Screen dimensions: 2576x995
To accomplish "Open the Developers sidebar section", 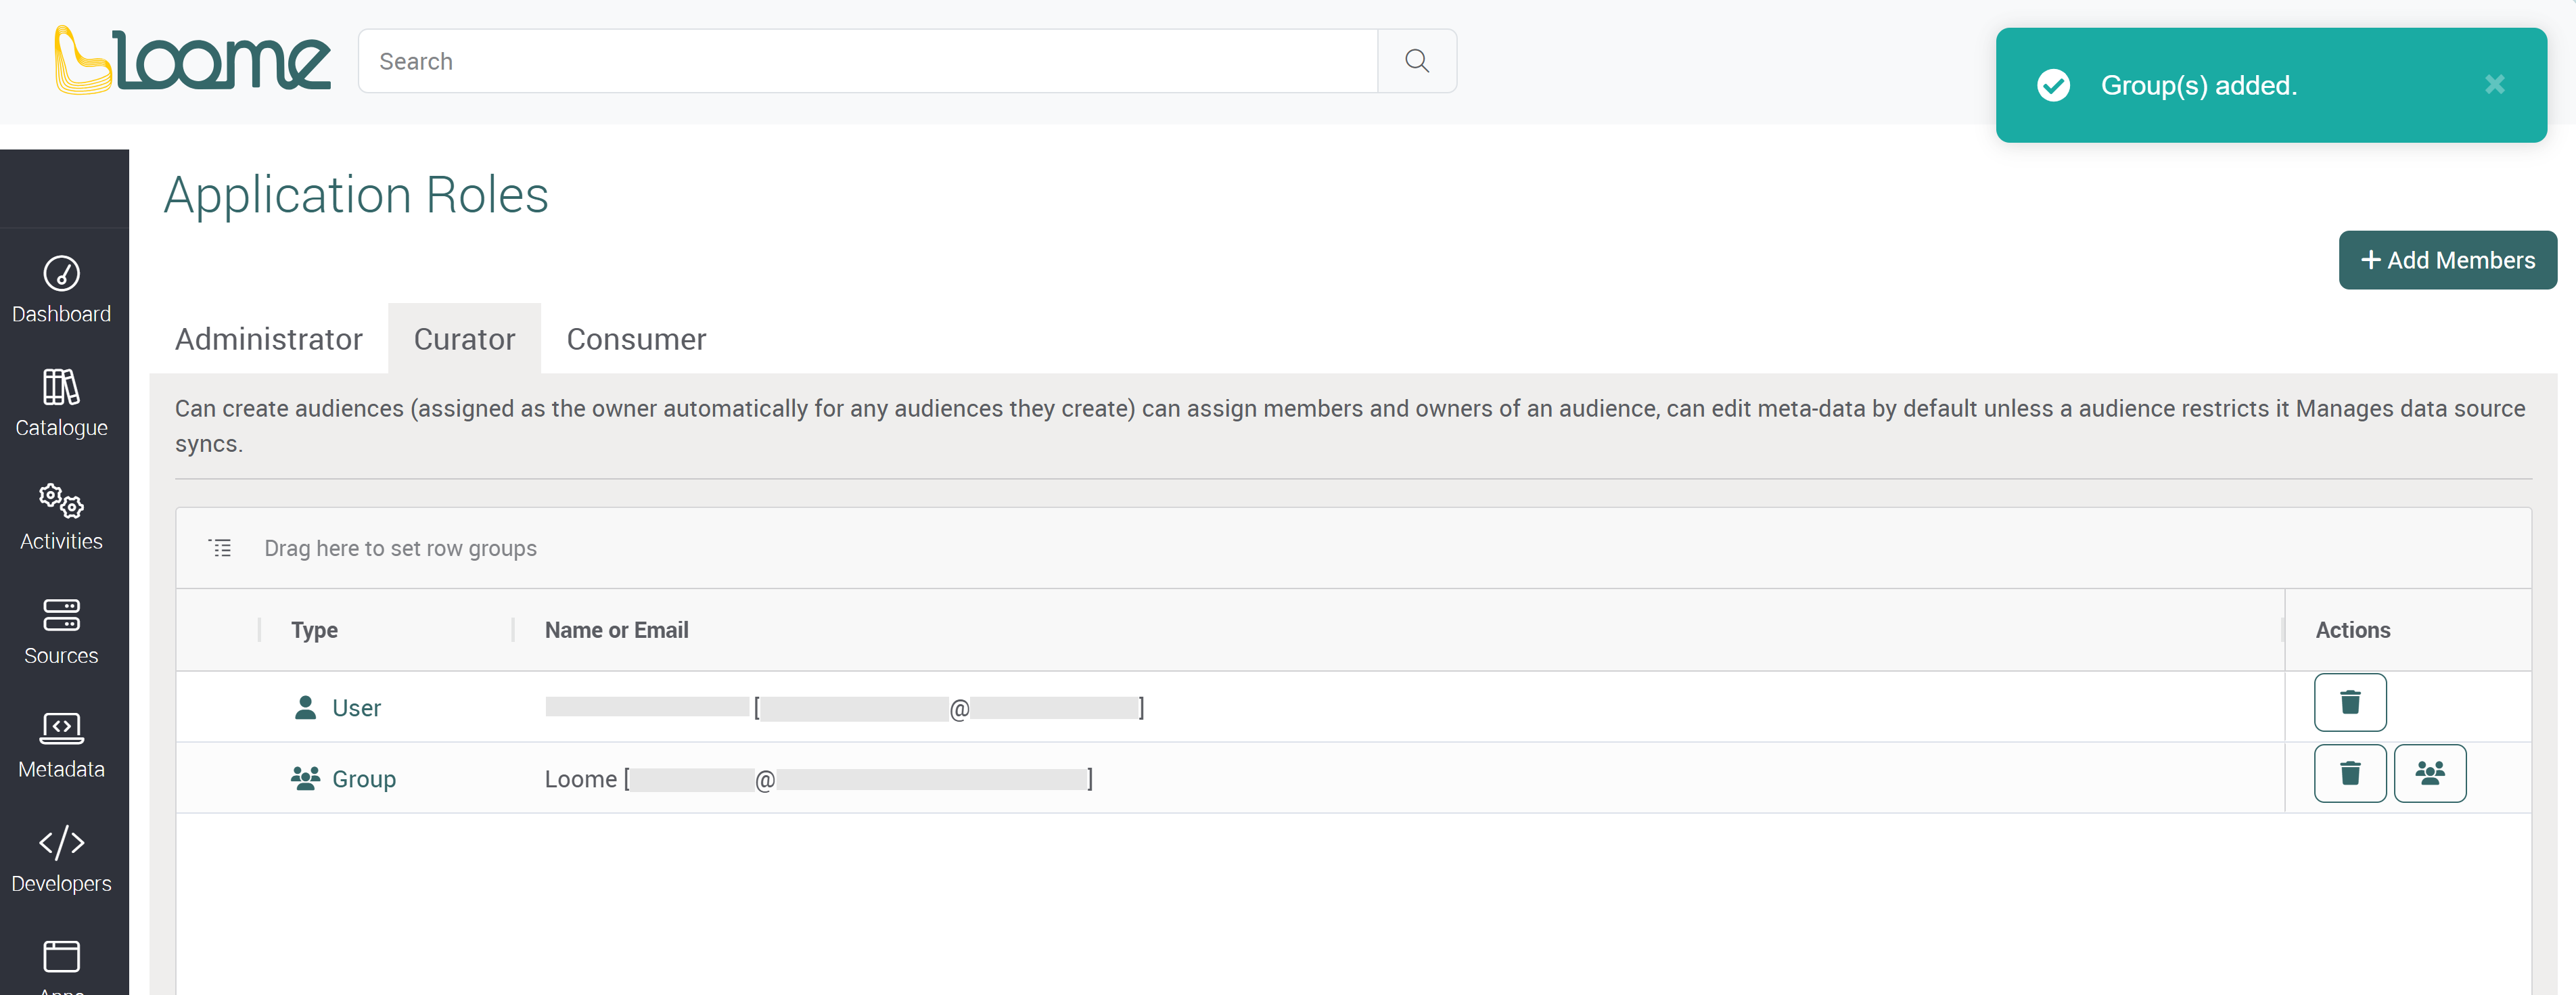I will click(x=61, y=859).
